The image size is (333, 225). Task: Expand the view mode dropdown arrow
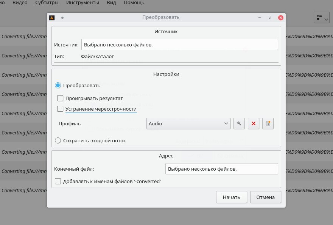[326, 20]
